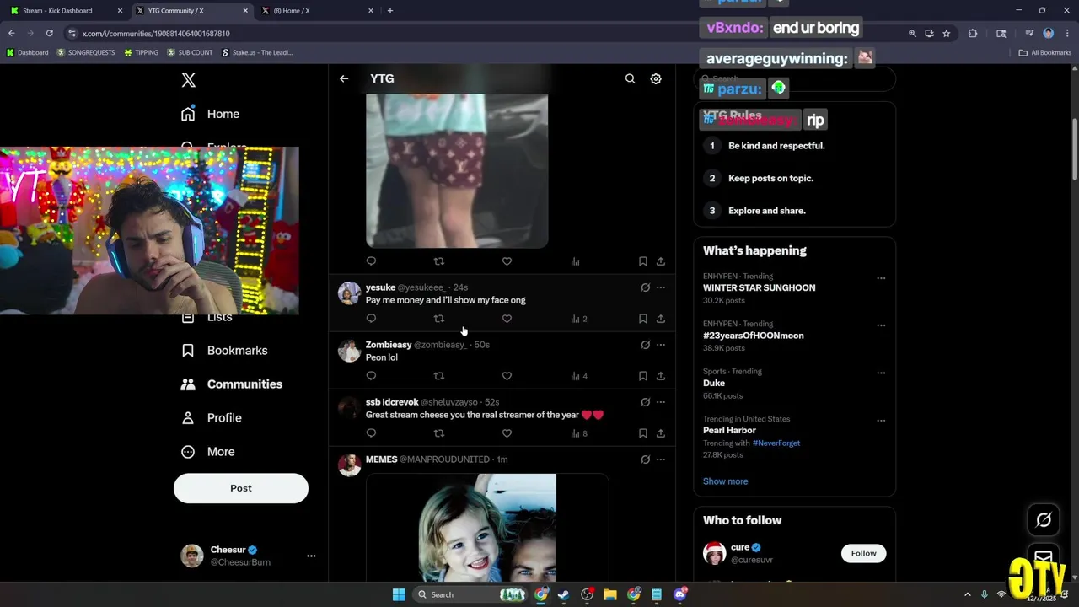Reply to Zombieasy's post
Image resolution: width=1079 pixels, height=607 pixels.
371,376
